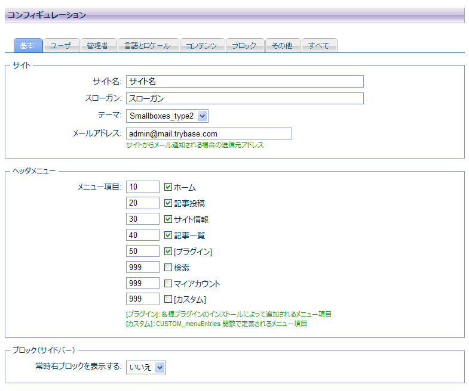Open the ブロック tab
Screen dimensions: 469x391
coord(244,46)
